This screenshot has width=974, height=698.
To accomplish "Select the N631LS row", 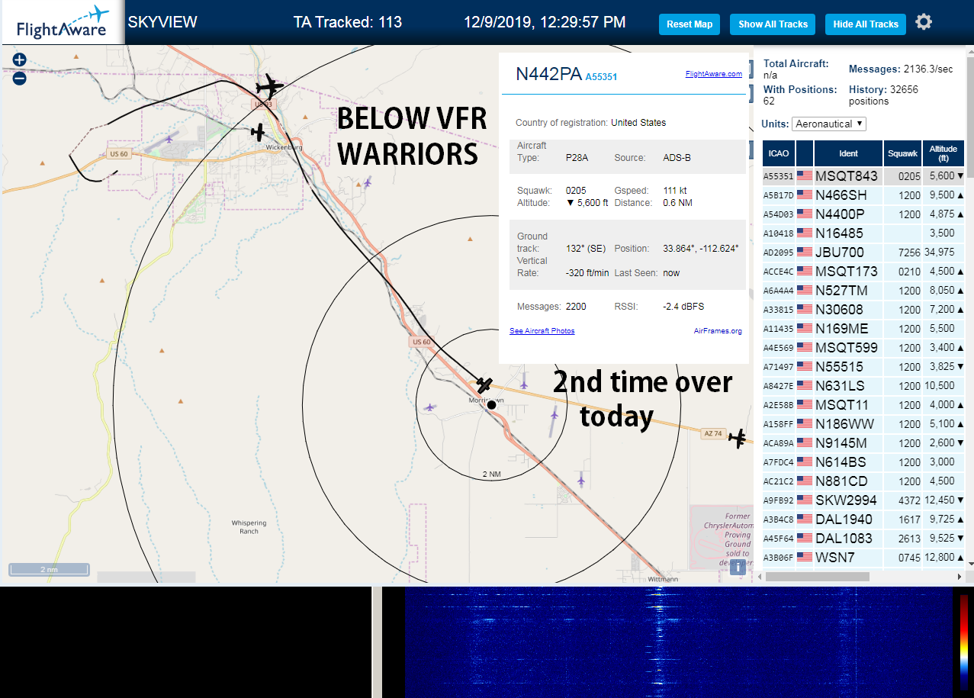I will (x=863, y=386).
